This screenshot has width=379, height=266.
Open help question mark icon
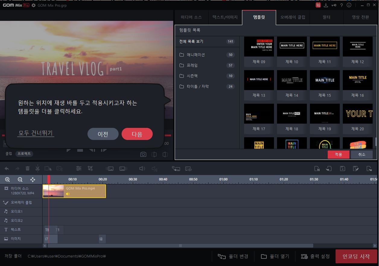click(x=342, y=5)
